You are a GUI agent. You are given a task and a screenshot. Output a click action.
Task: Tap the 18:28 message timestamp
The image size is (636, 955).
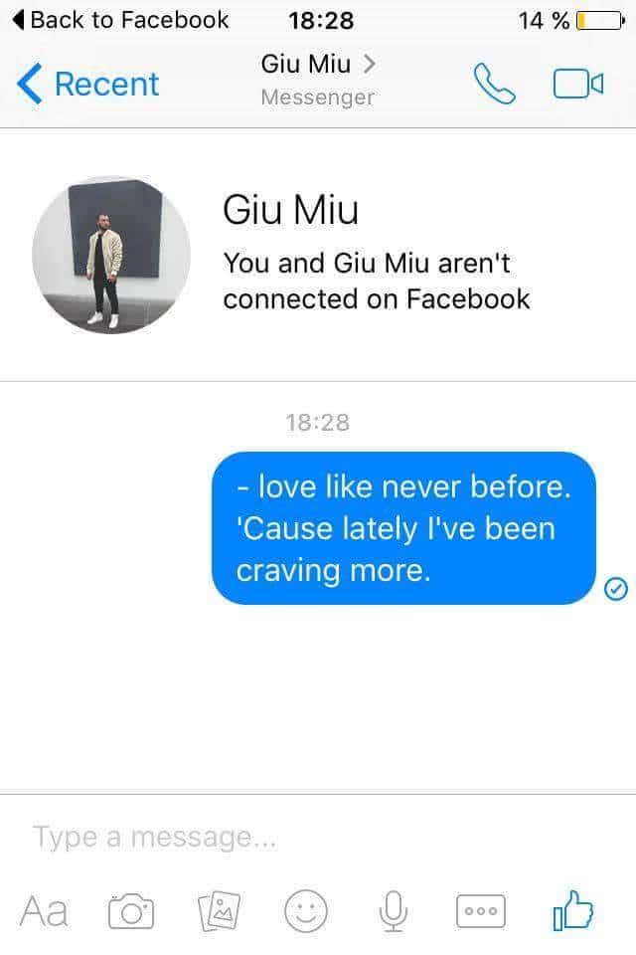point(318,423)
